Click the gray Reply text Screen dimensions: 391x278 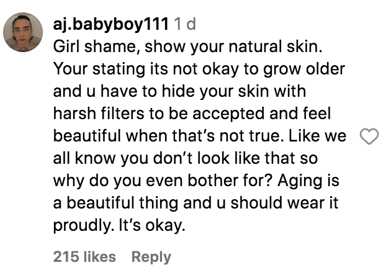pyautogui.click(x=151, y=257)
